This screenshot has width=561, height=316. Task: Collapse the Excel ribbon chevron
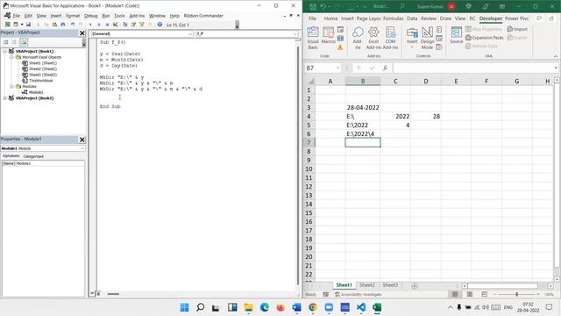click(555, 56)
